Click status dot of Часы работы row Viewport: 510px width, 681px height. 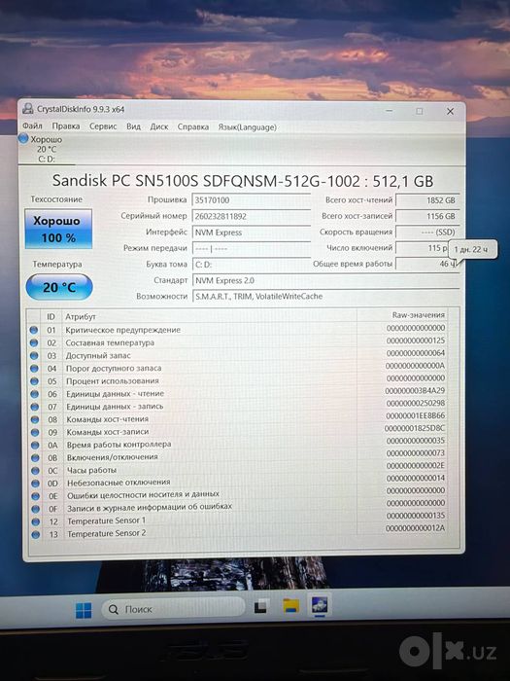35,470
